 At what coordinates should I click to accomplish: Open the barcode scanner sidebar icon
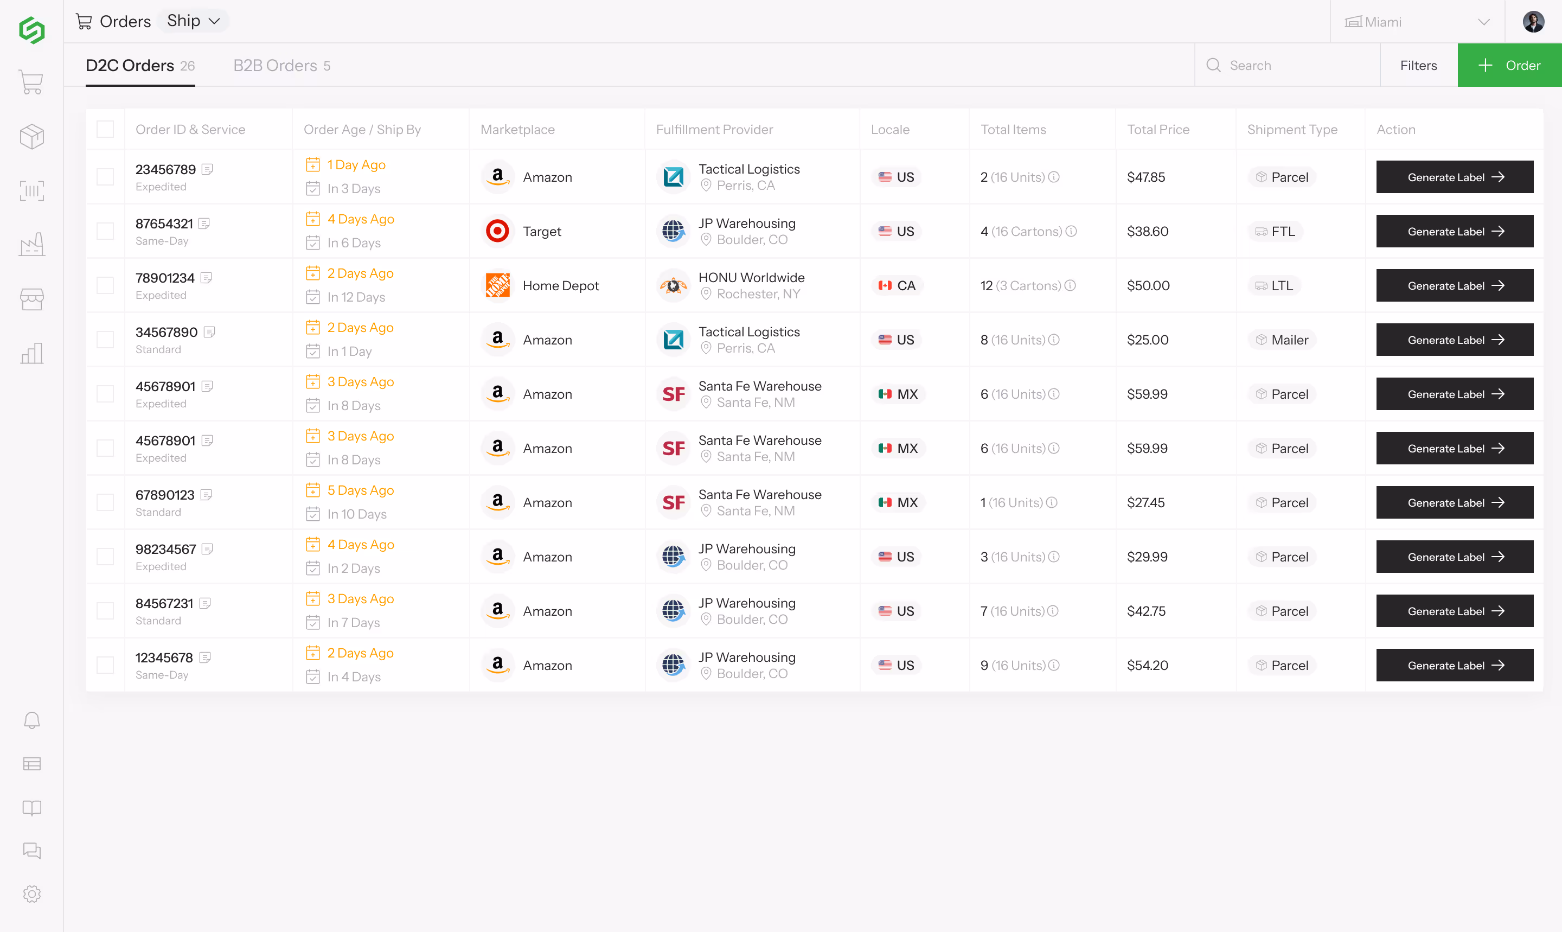click(x=31, y=190)
